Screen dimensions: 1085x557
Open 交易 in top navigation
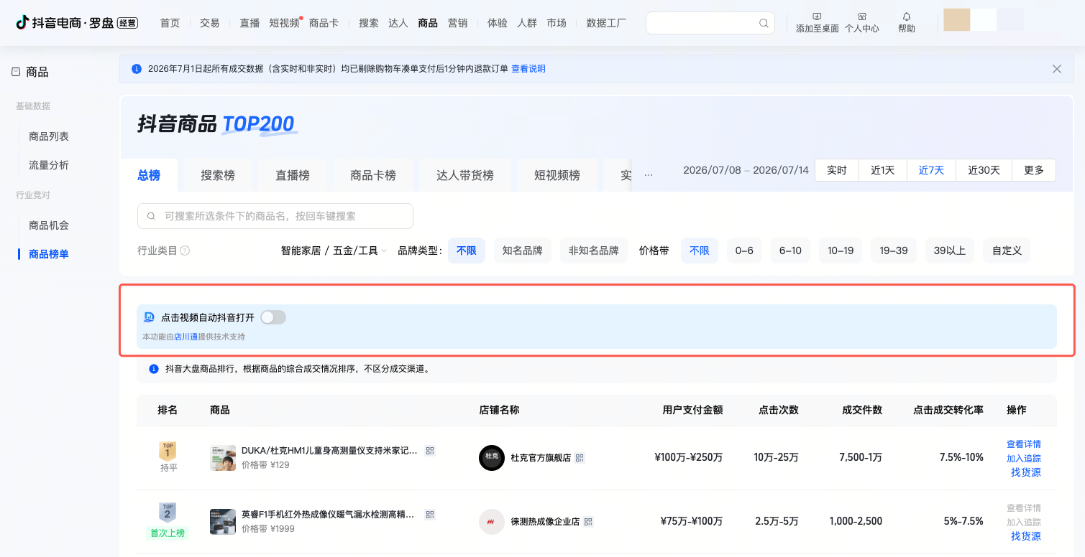(x=210, y=23)
